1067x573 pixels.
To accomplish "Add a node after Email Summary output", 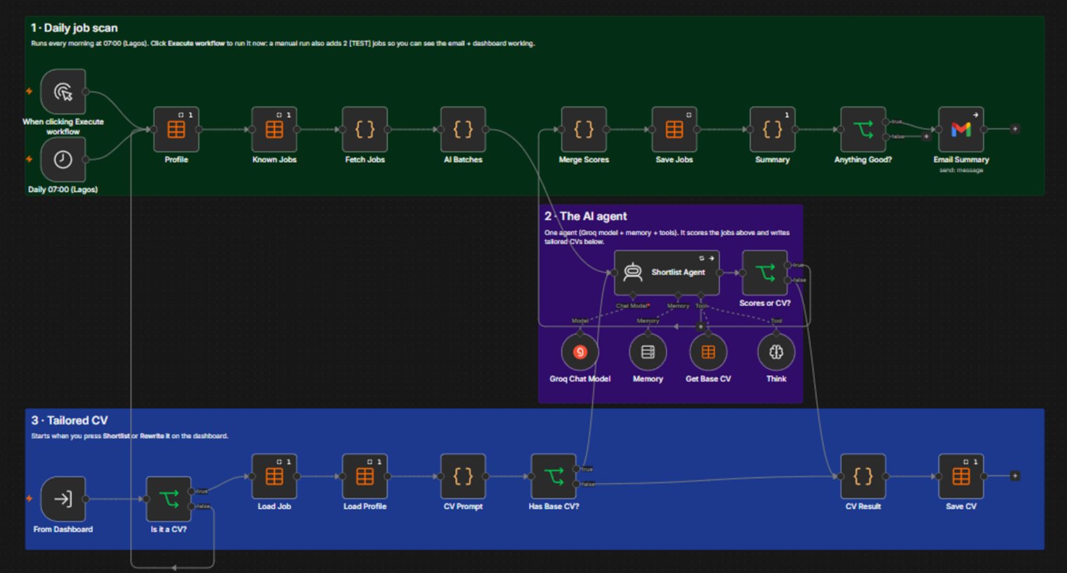I will click(x=1015, y=129).
